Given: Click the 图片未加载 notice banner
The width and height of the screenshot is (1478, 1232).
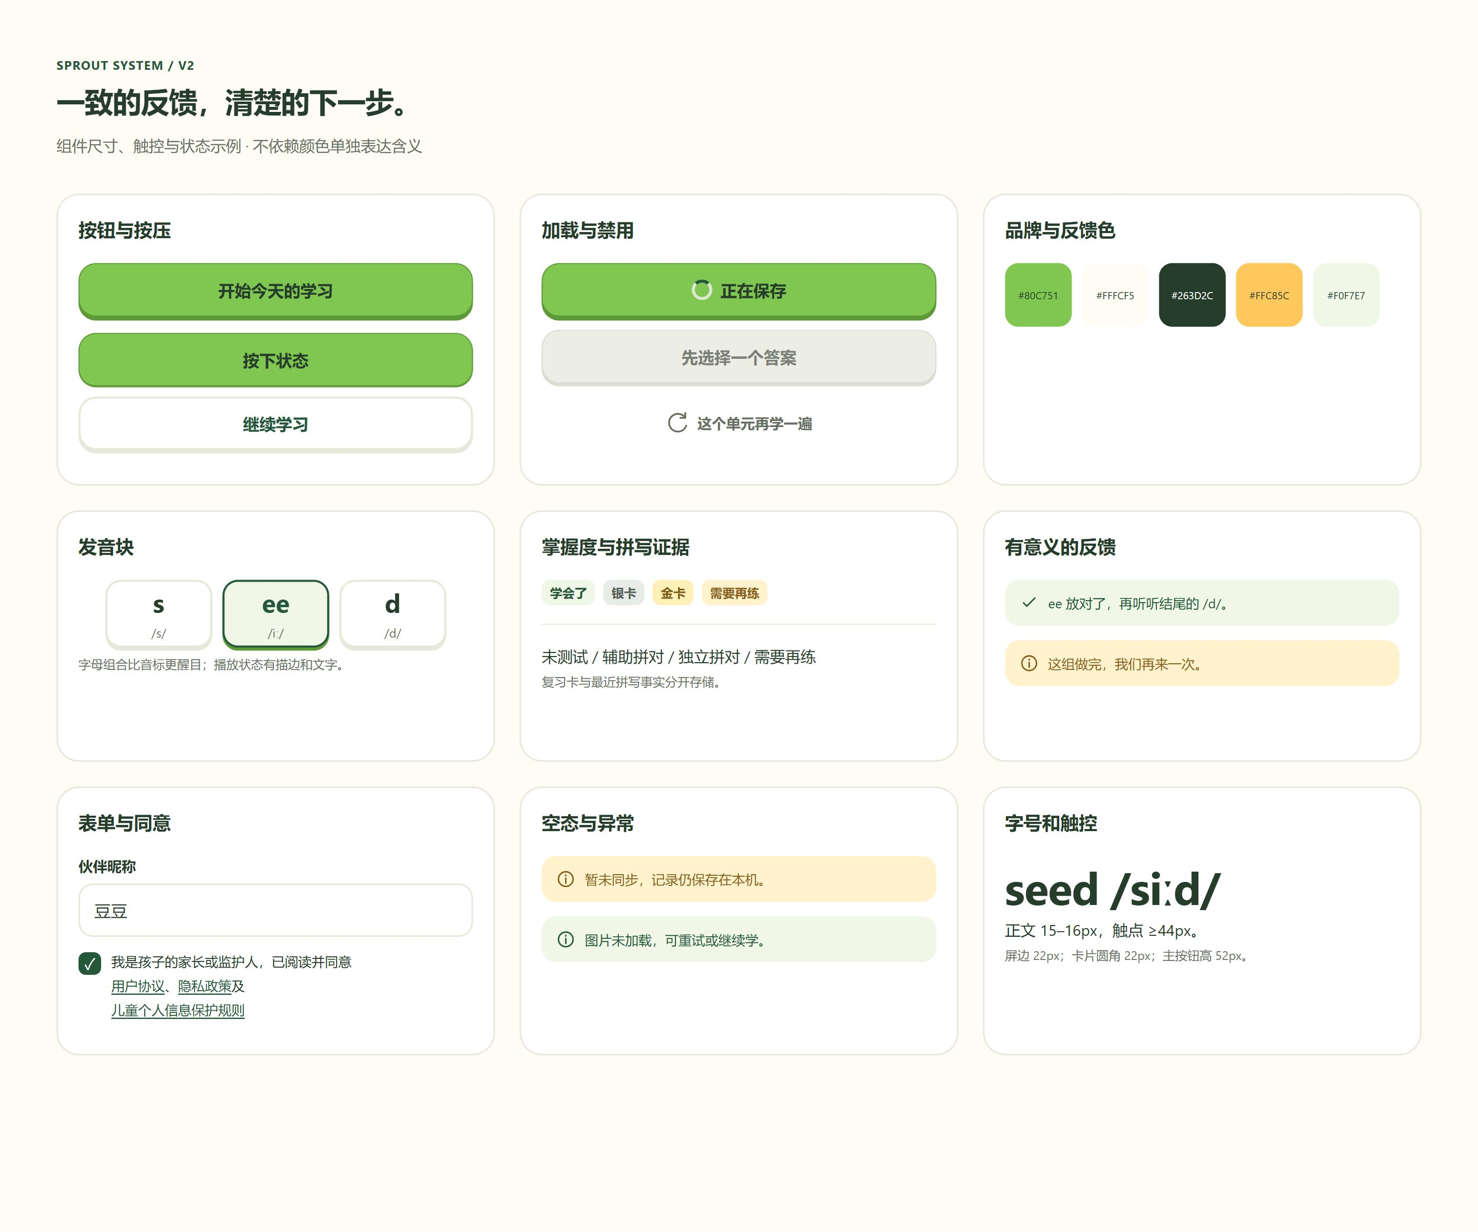Looking at the screenshot, I should 738,940.
